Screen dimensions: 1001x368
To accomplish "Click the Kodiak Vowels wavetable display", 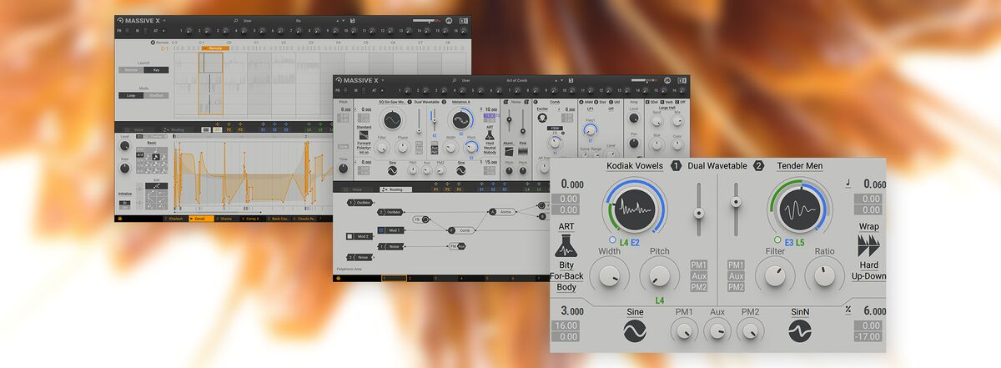I will (x=636, y=210).
